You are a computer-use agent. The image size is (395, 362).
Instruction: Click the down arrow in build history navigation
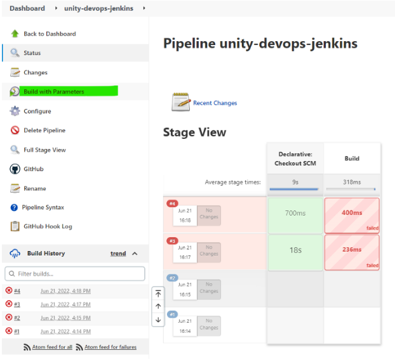pyautogui.click(x=158, y=320)
